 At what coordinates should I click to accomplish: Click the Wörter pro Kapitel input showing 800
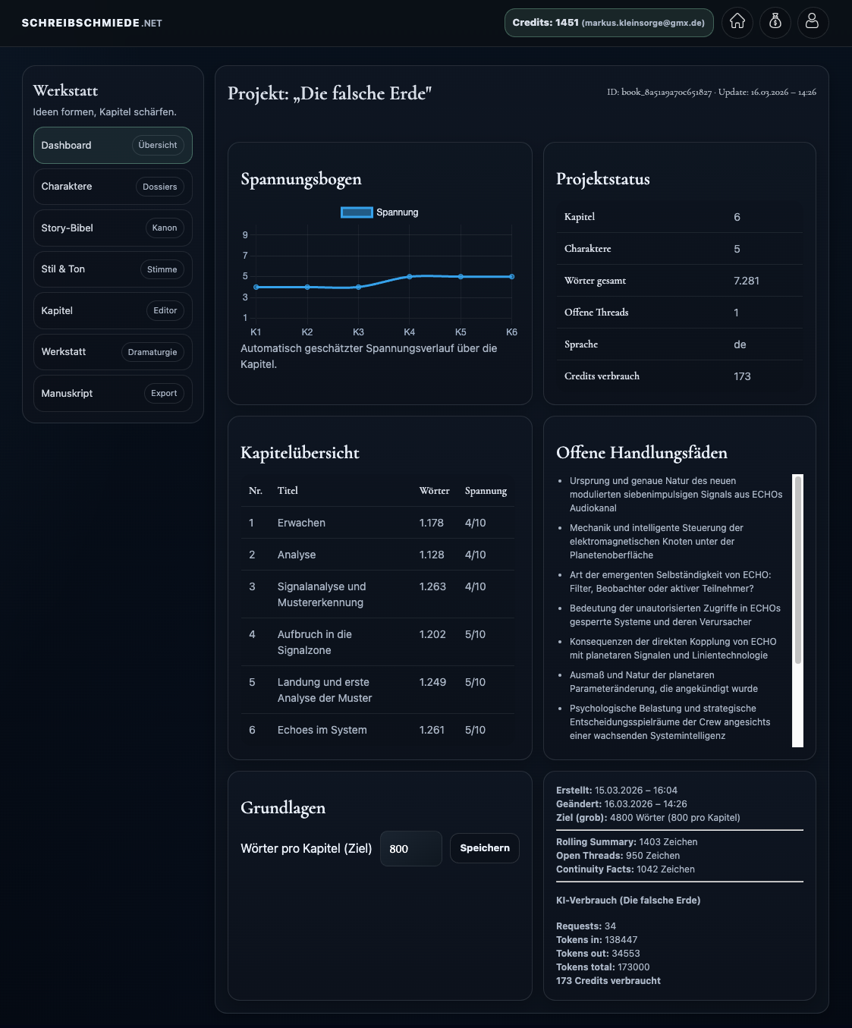410,848
